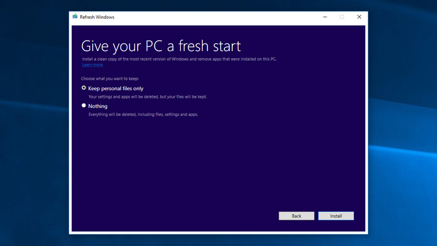Click the 'Everything will be deleted' description
This screenshot has width=437, height=246.
coord(143,114)
